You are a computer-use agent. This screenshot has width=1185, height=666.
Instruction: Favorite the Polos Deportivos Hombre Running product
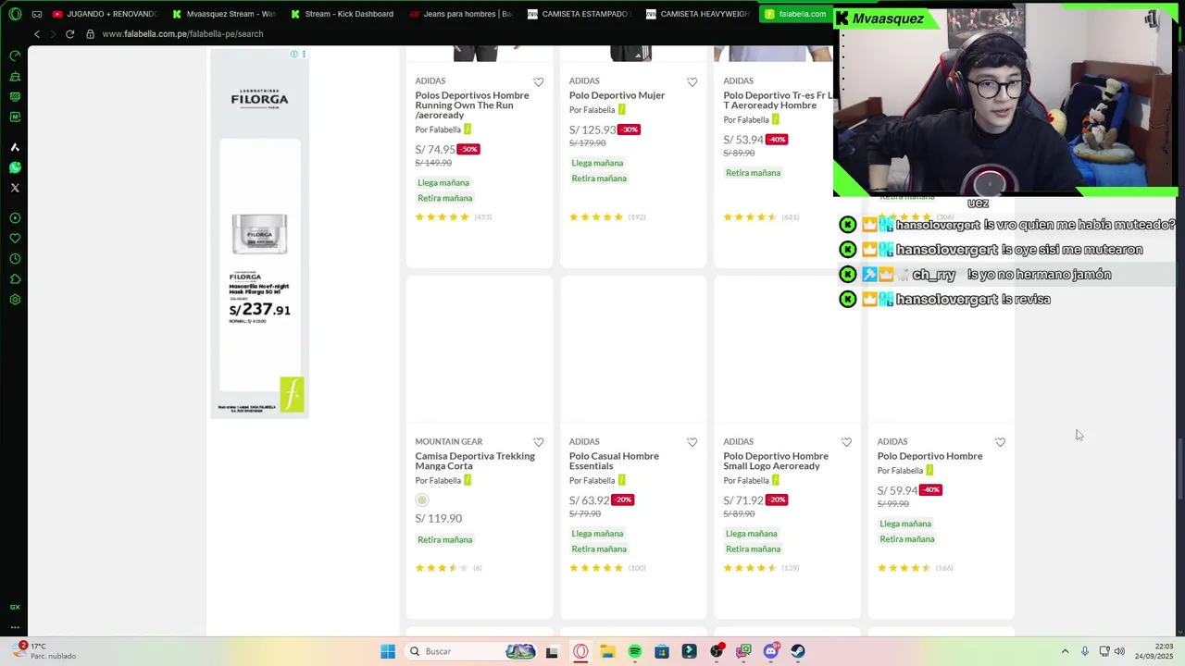(x=538, y=82)
